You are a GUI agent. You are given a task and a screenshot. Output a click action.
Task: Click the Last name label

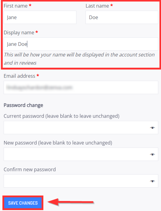point(97,6)
